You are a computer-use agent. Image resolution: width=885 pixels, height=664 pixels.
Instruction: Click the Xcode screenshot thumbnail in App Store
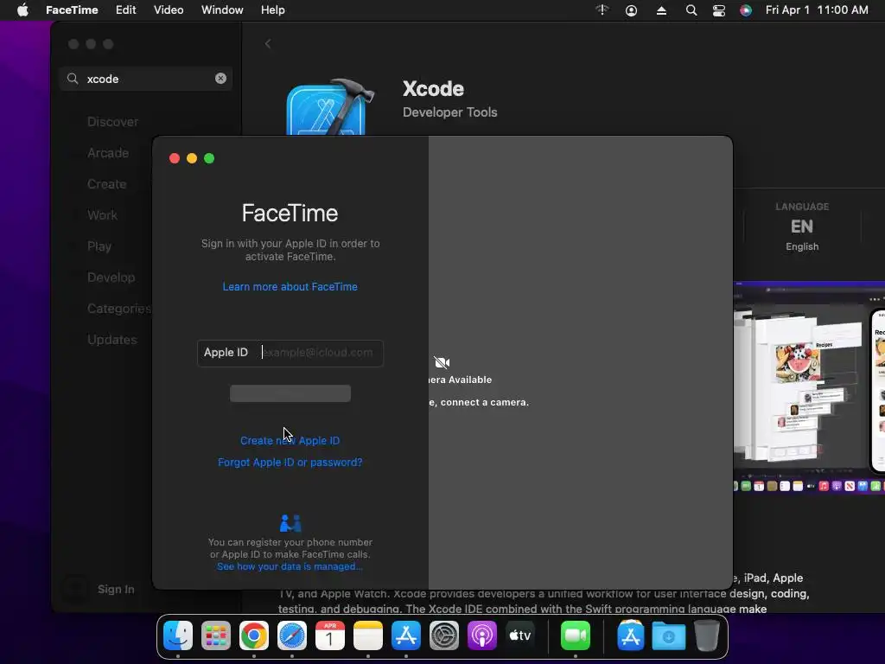809,386
